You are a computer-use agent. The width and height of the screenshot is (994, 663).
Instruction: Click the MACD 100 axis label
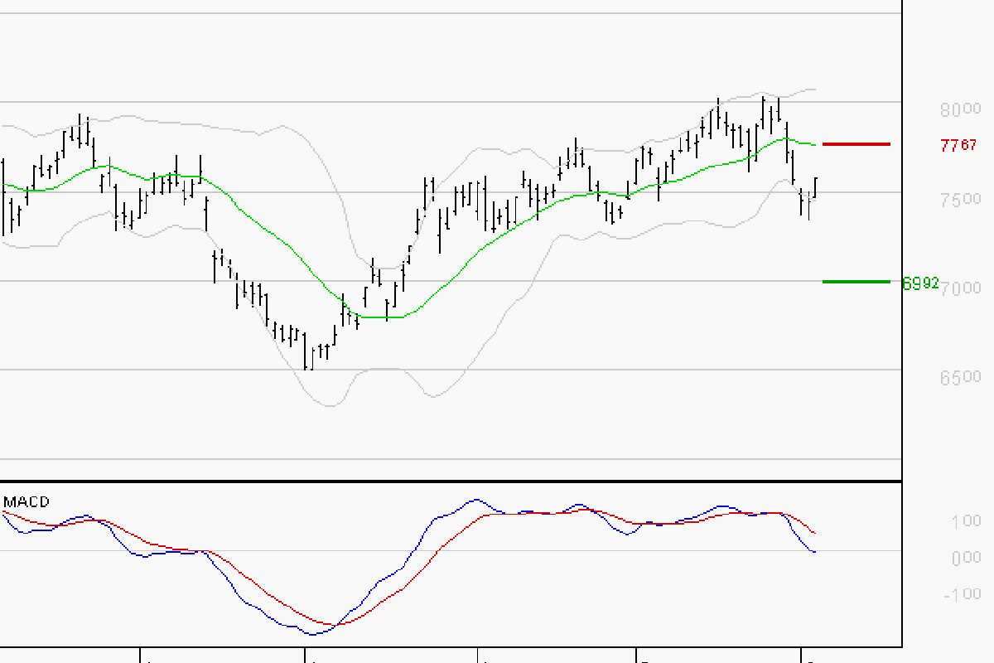coord(967,521)
